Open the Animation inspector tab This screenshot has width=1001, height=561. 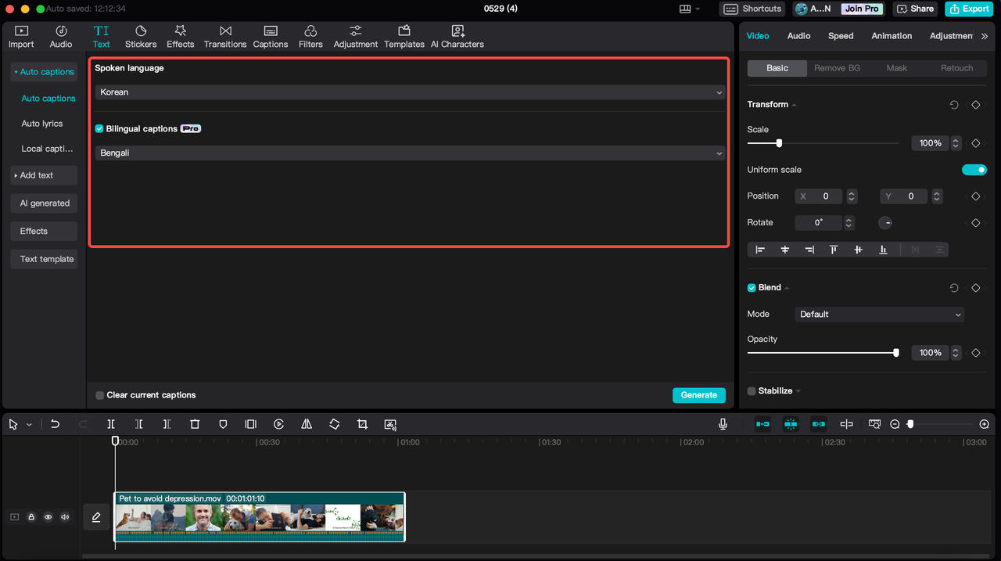pyautogui.click(x=892, y=36)
